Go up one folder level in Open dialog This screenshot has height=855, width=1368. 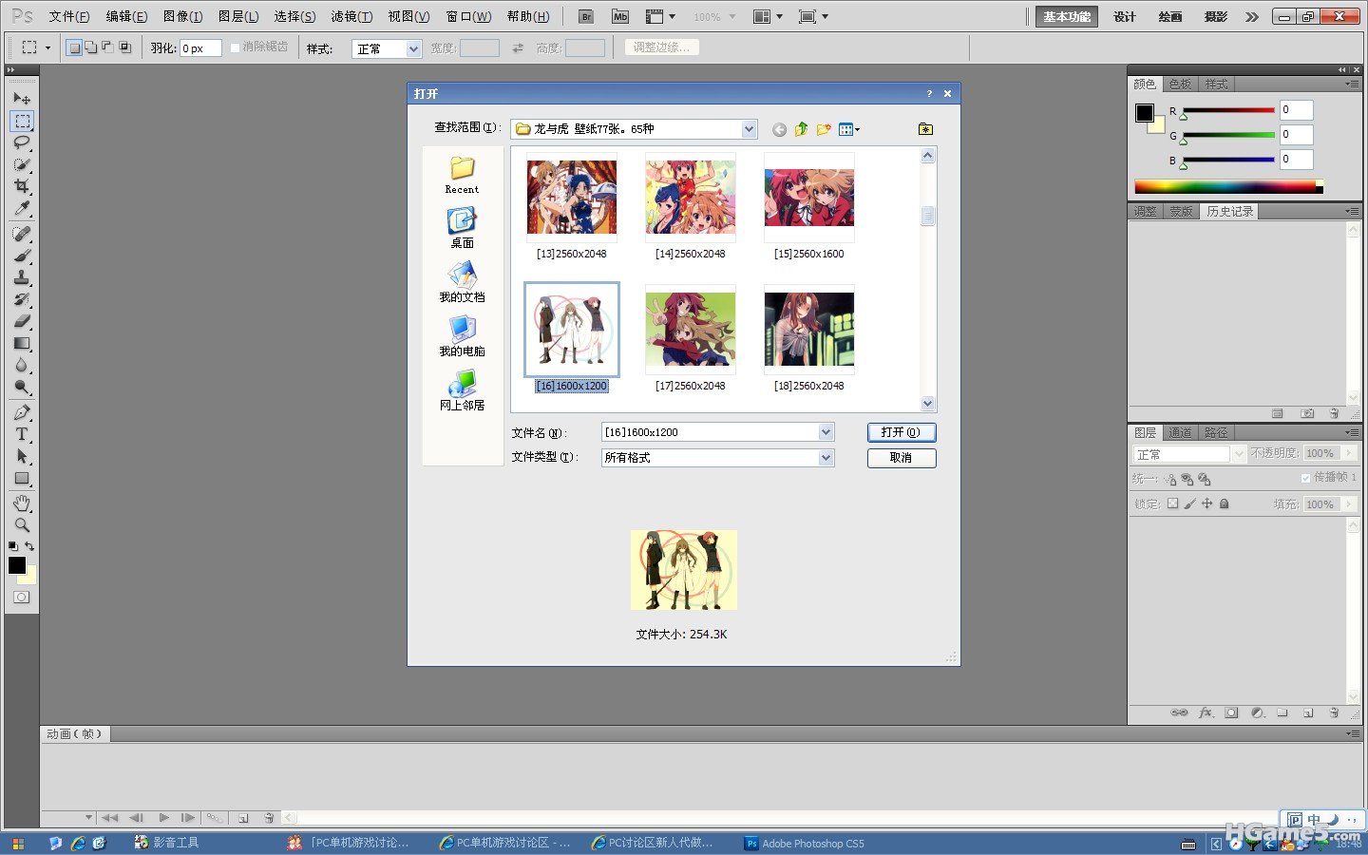point(801,129)
